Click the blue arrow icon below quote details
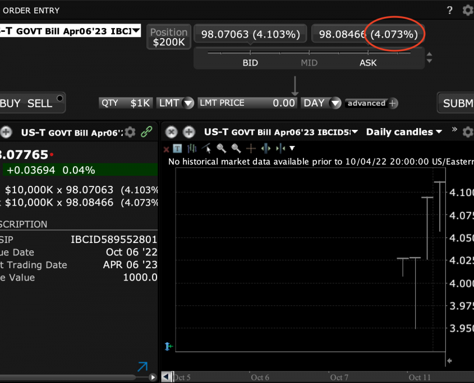The width and height of the screenshot is (474, 383). 142,367
